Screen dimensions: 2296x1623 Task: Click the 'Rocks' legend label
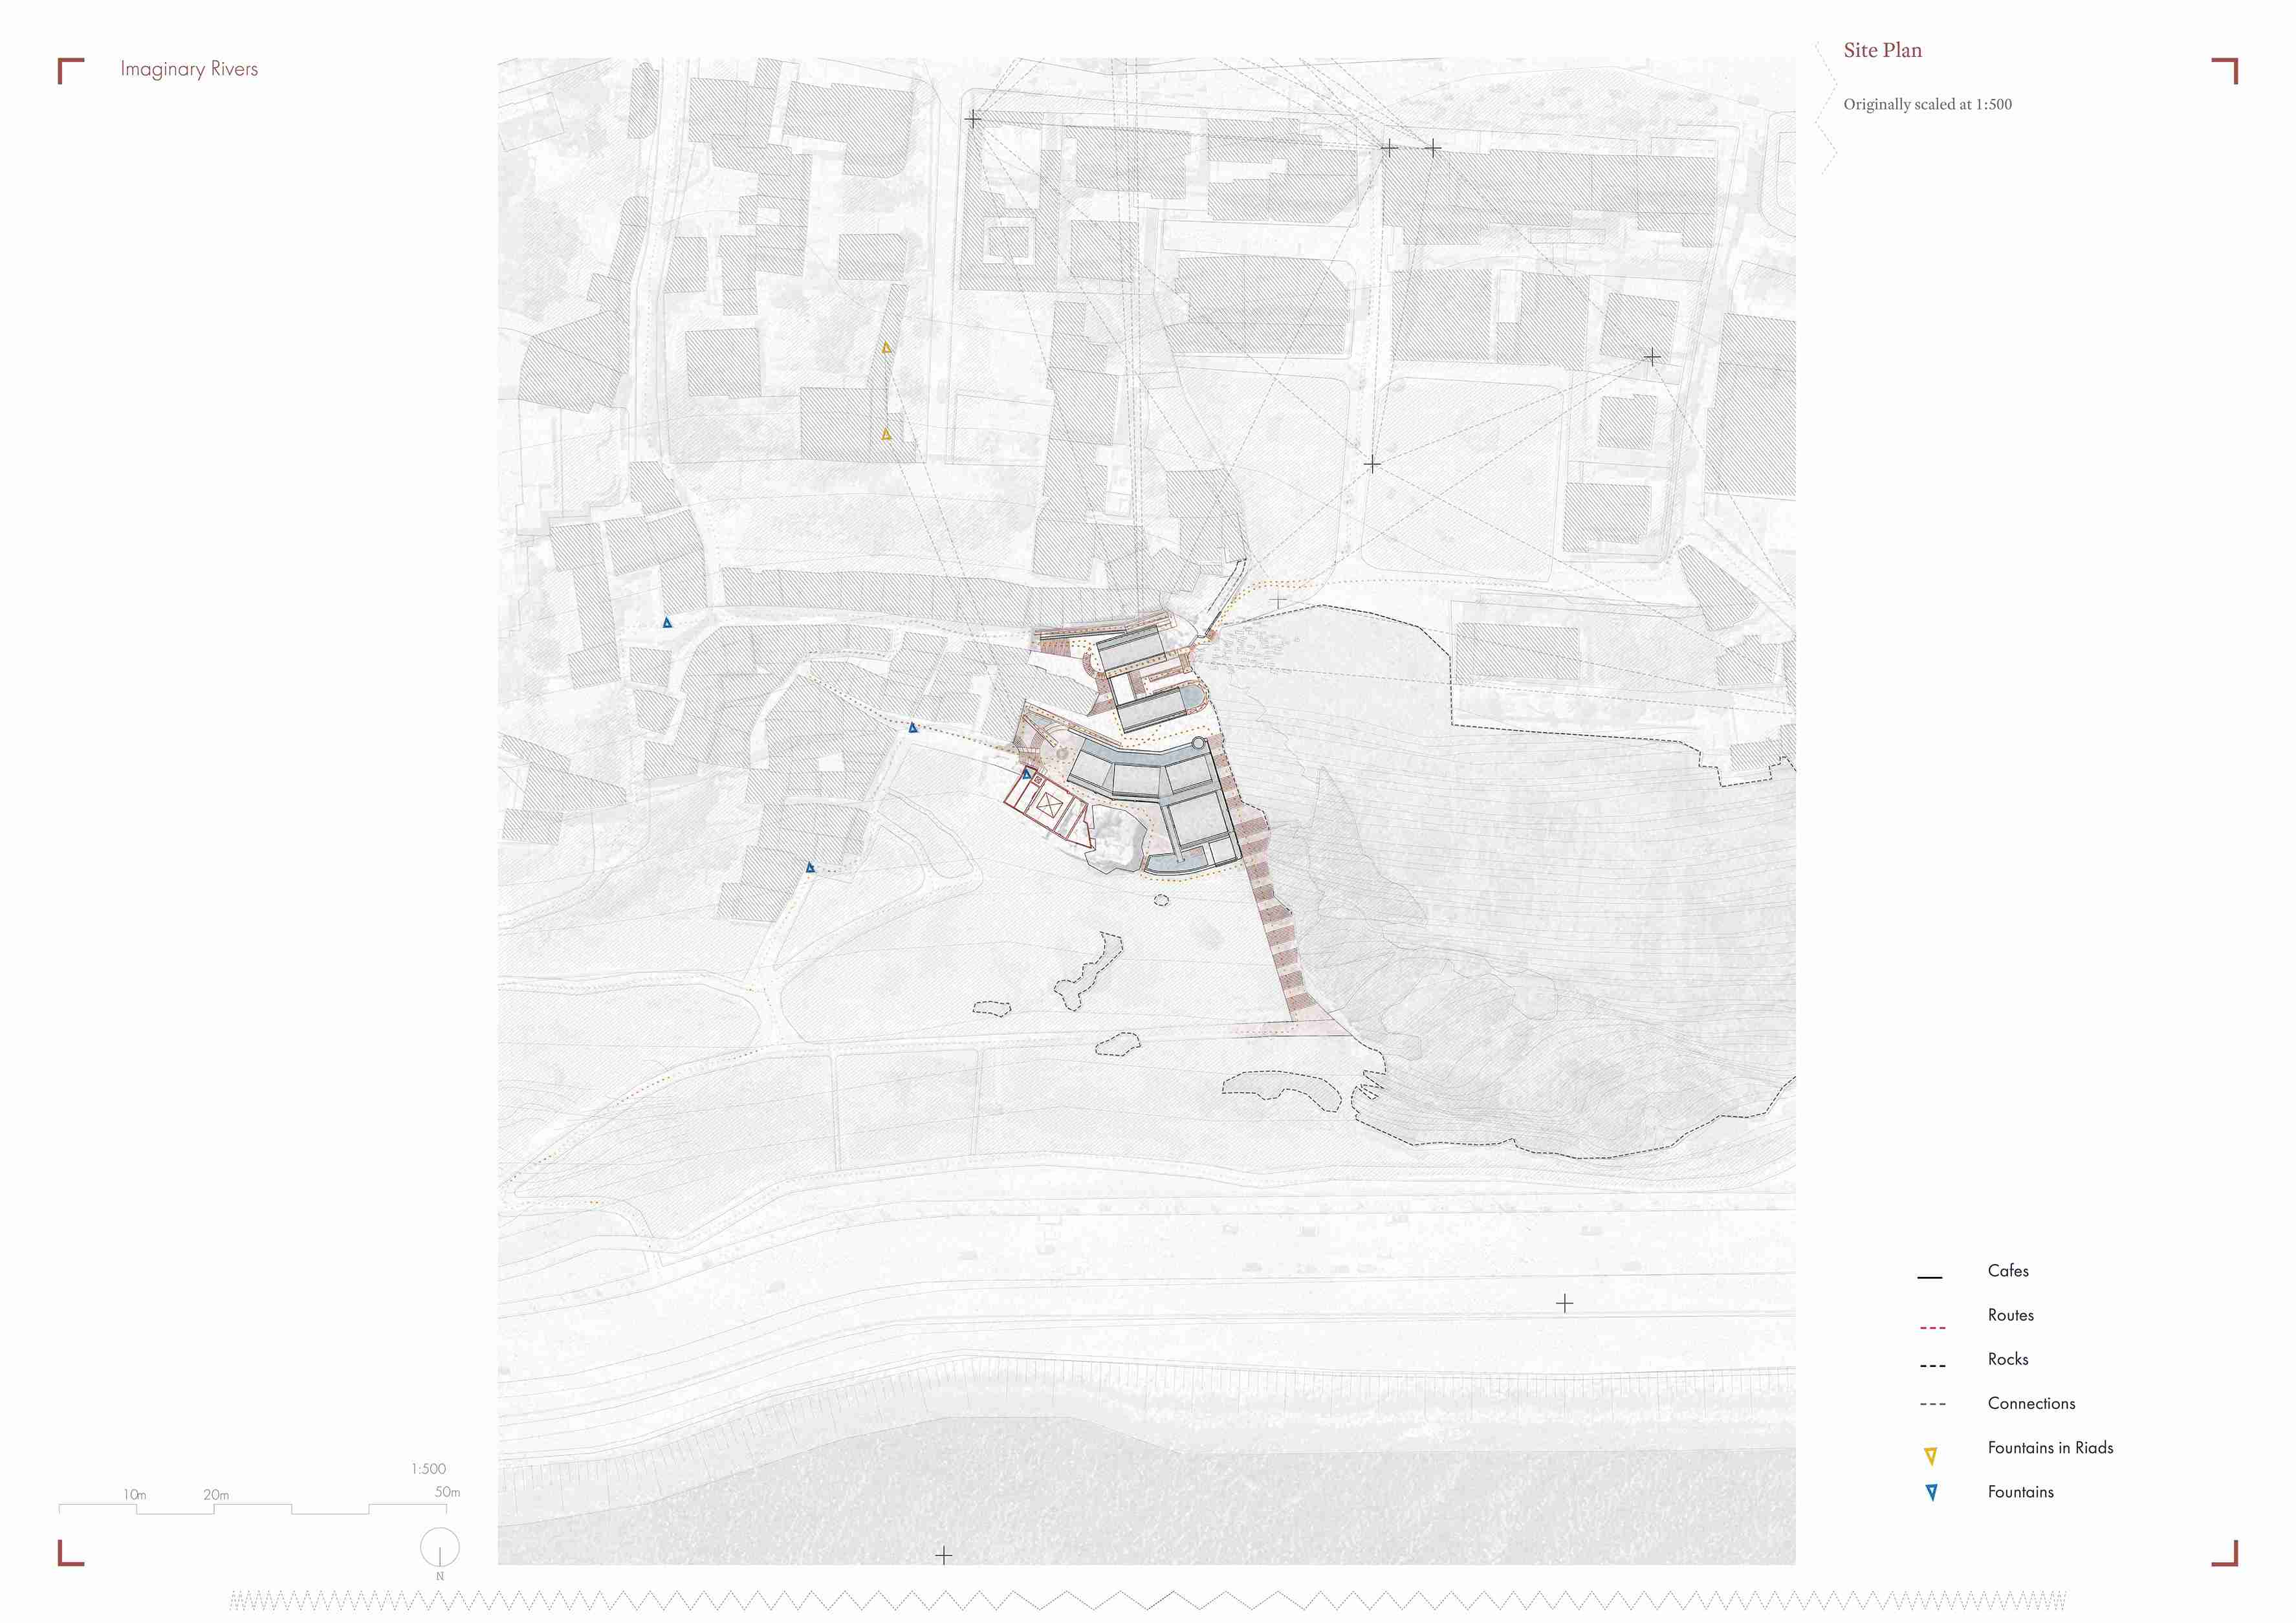point(2008,1359)
